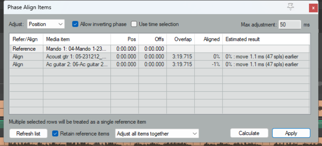
Task: Click the Apply button
Action: [x=291, y=133]
